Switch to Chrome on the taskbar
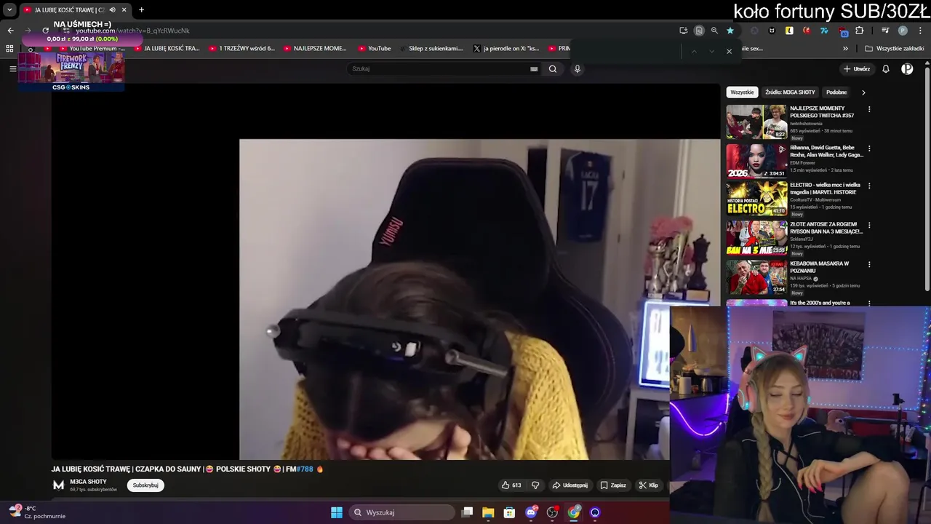This screenshot has height=524, width=931. (x=574, y=512)
